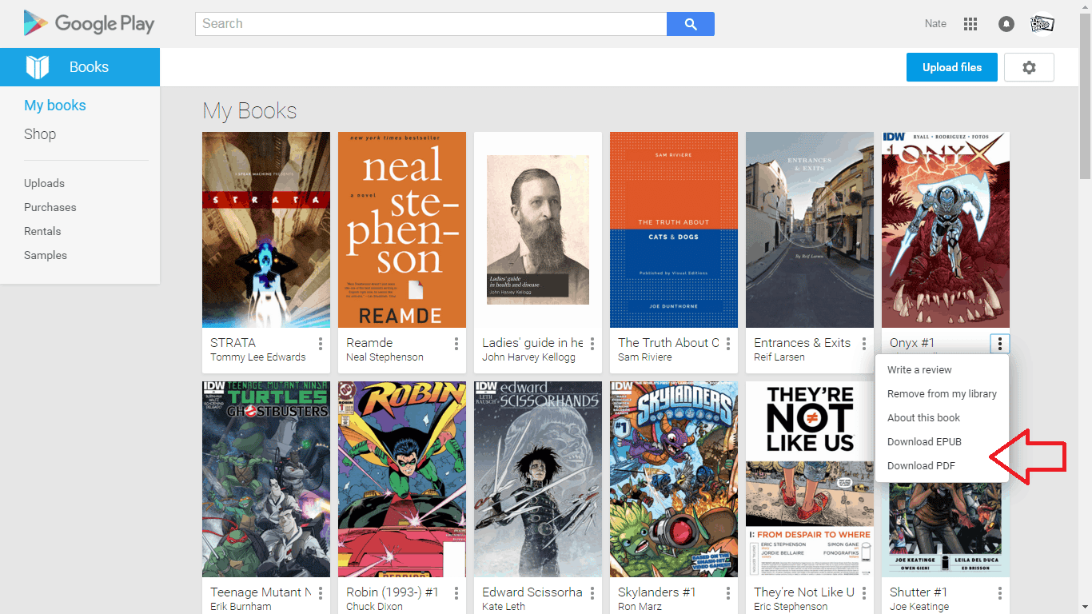Click the three-dot menu for Onyx #1
Viewport: 1092px width, 614px height.
point(999,344)
